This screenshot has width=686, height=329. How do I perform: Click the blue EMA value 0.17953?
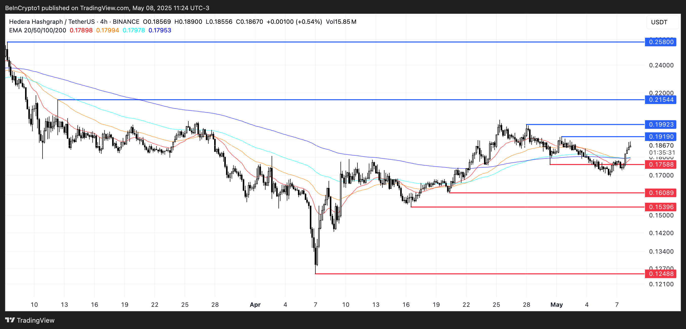(x=160, y=30)
